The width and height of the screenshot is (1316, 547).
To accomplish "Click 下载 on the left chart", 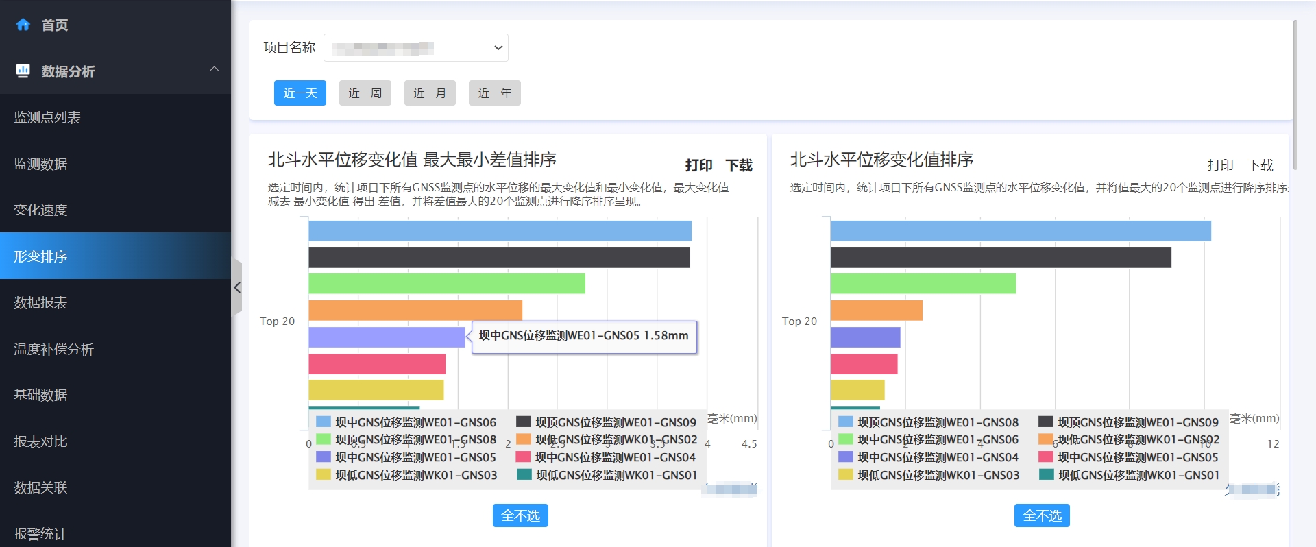I will pyautogui.click(x=739, y=165).
